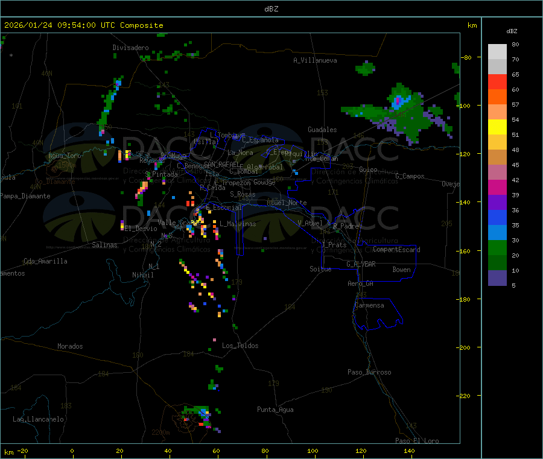Click the S_Rosas map label
Viewport: 543px width, 459px height.
pos(243,194)
